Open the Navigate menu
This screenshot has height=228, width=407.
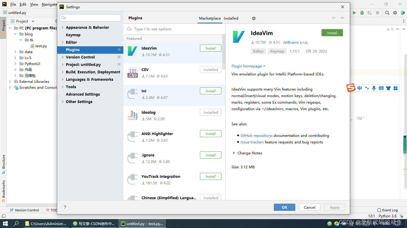49,4
